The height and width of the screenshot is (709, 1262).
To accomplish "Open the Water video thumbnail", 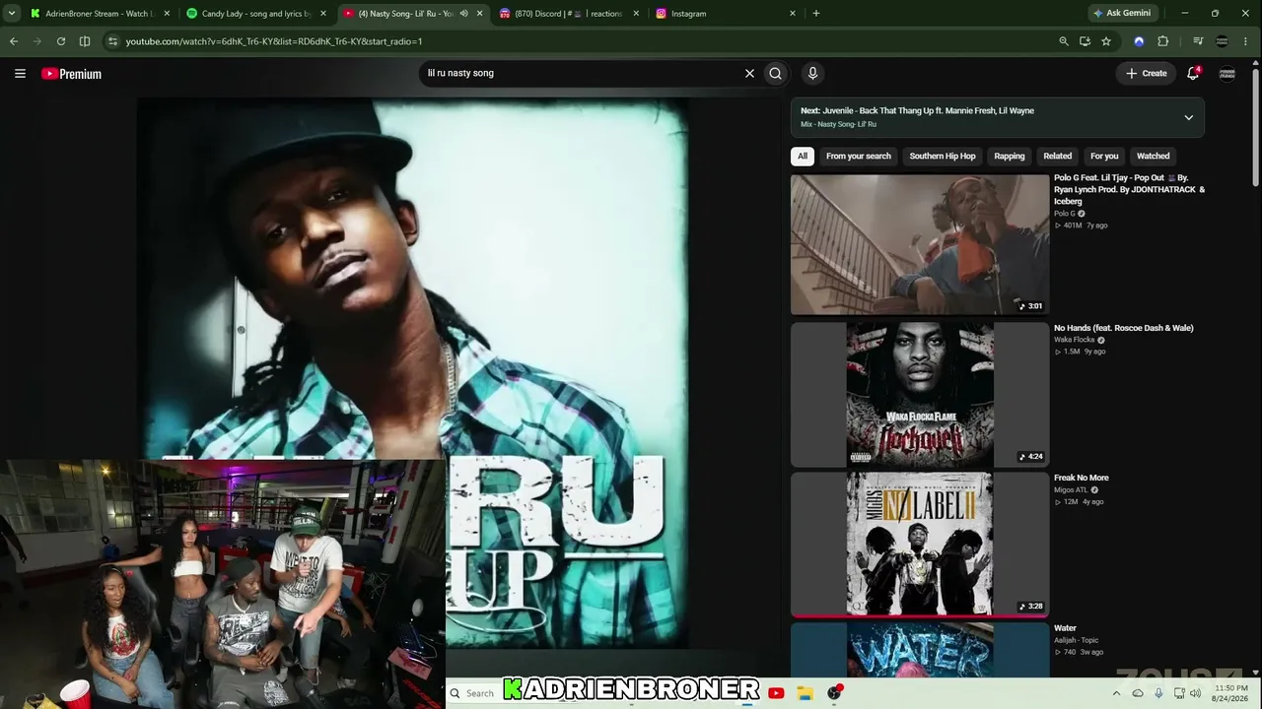I will 920,650.
